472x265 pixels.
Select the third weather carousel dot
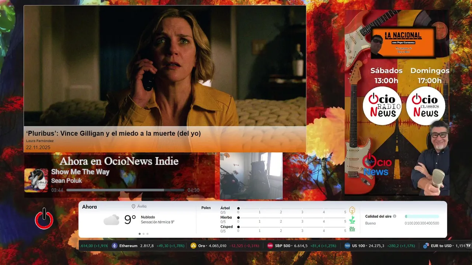[x=147, y=234]
